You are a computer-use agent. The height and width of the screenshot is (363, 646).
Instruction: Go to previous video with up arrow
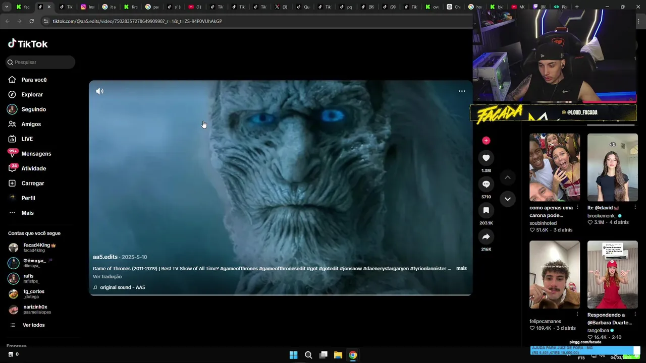(x=508, y=177)
